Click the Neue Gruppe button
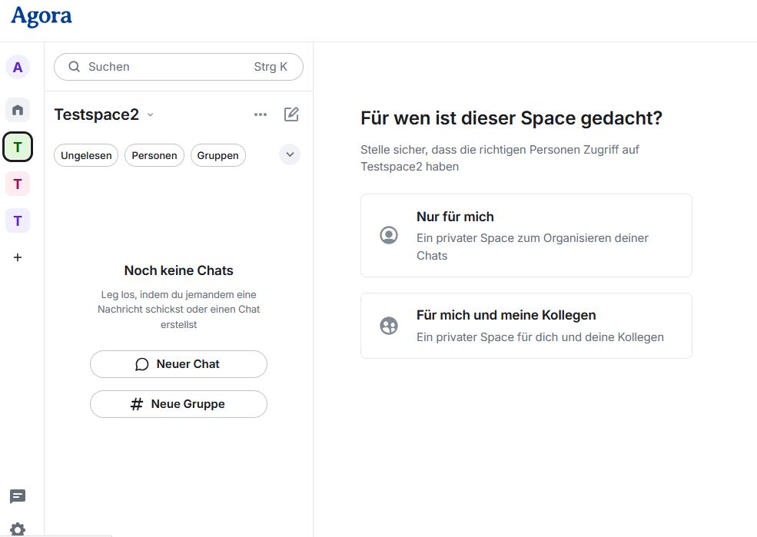This screenshot has height=537, width=757. [x=178, y=404]
